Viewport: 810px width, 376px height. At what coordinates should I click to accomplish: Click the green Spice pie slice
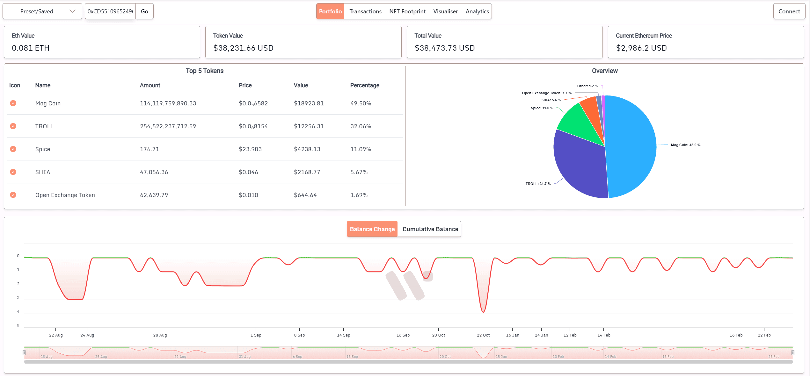pyautogui.click(x=580, y=124)
